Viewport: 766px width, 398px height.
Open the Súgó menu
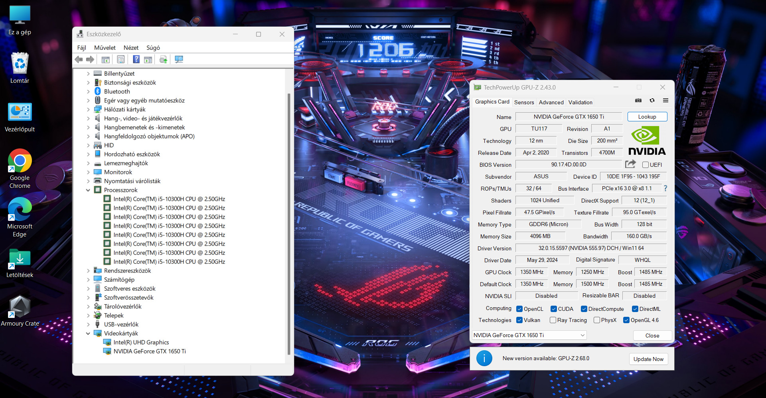click(153, 48)
